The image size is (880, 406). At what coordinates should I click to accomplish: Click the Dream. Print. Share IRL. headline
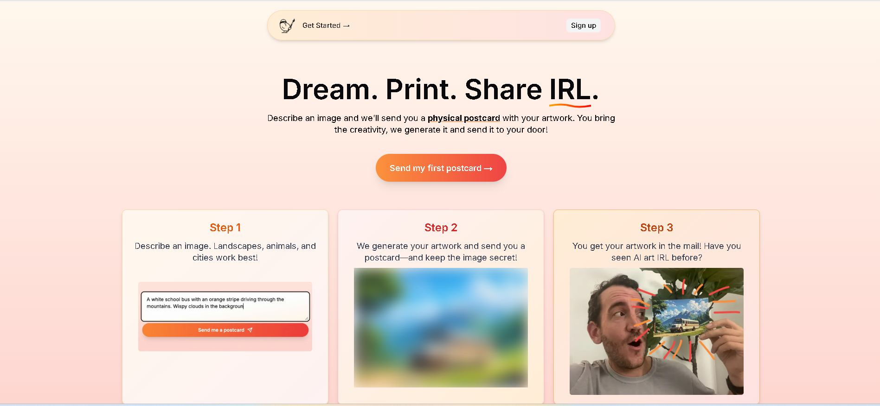(x=441, y=89)
